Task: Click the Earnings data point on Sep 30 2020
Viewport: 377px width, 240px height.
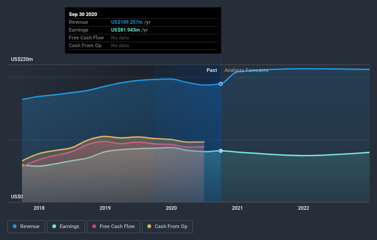Action: point(220,151)
